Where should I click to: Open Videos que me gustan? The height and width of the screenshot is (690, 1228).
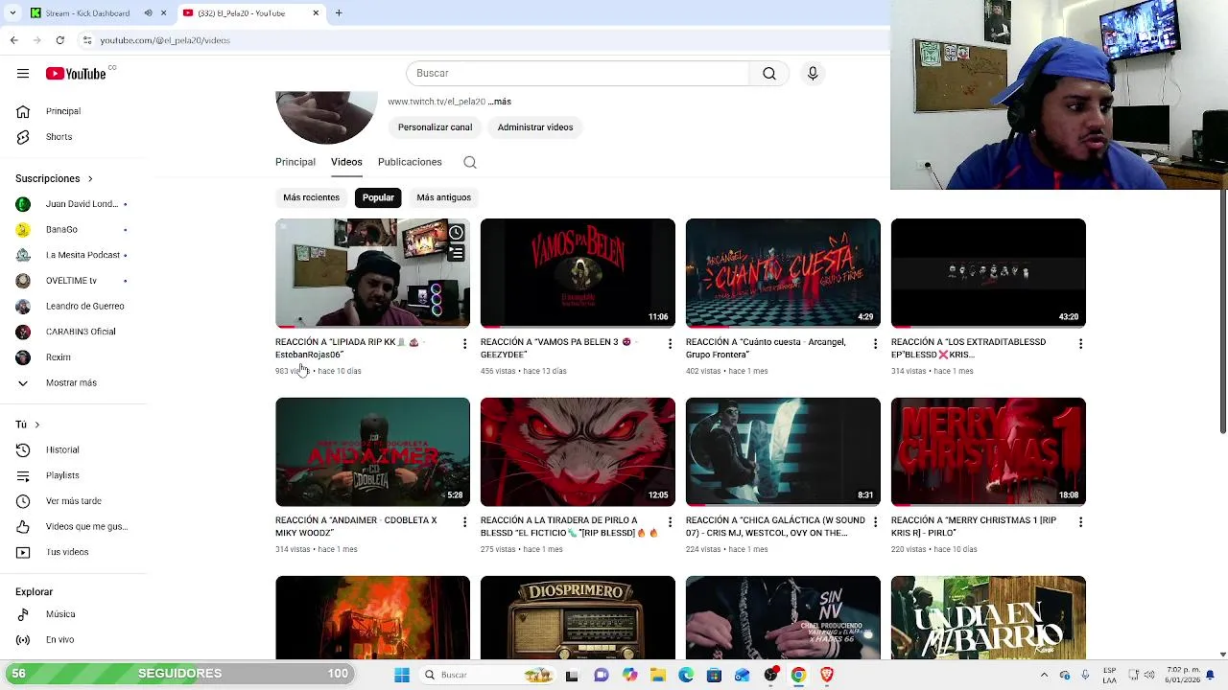coord(73,526)
